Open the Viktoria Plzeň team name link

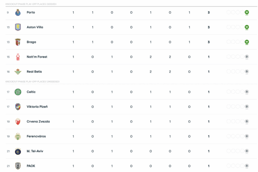38,107
